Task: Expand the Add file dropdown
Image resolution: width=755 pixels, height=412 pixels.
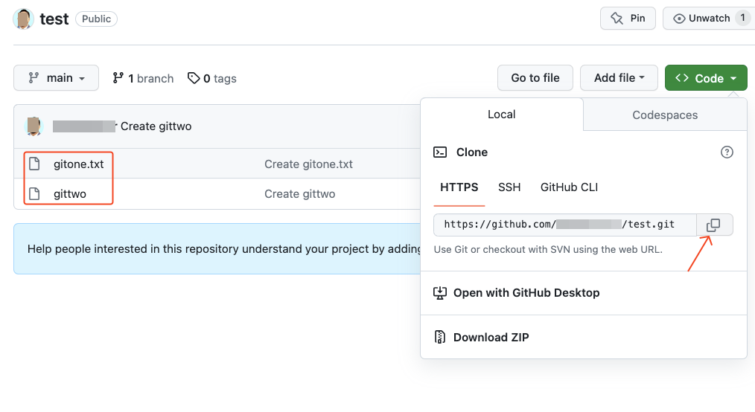Action: tap(619, 78)
